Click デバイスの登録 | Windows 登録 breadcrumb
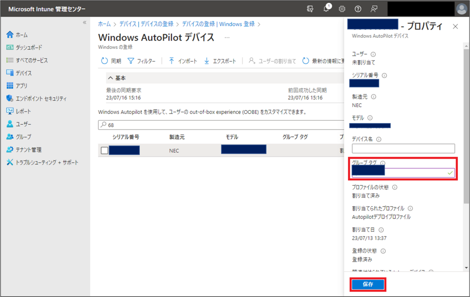This screenshot has width=470, height=297. pos(218,24)
